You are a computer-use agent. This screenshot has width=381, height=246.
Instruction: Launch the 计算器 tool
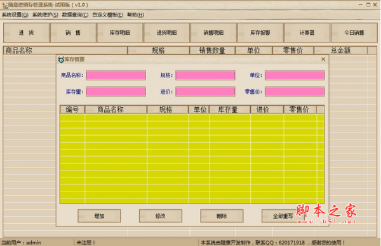pyautogui.click(x=307, y=33)
